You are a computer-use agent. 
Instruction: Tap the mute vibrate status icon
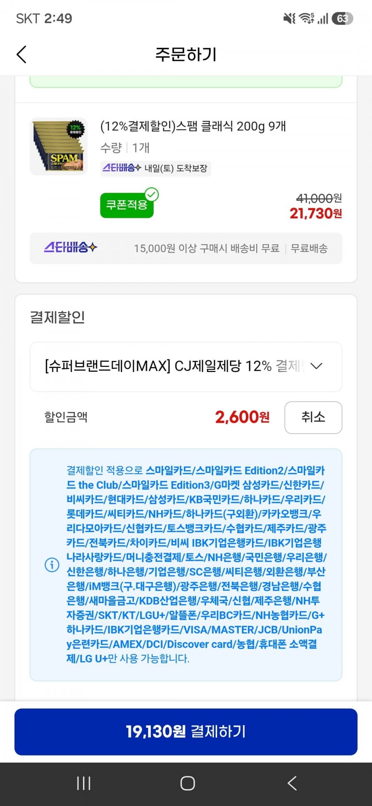[289, 18]
